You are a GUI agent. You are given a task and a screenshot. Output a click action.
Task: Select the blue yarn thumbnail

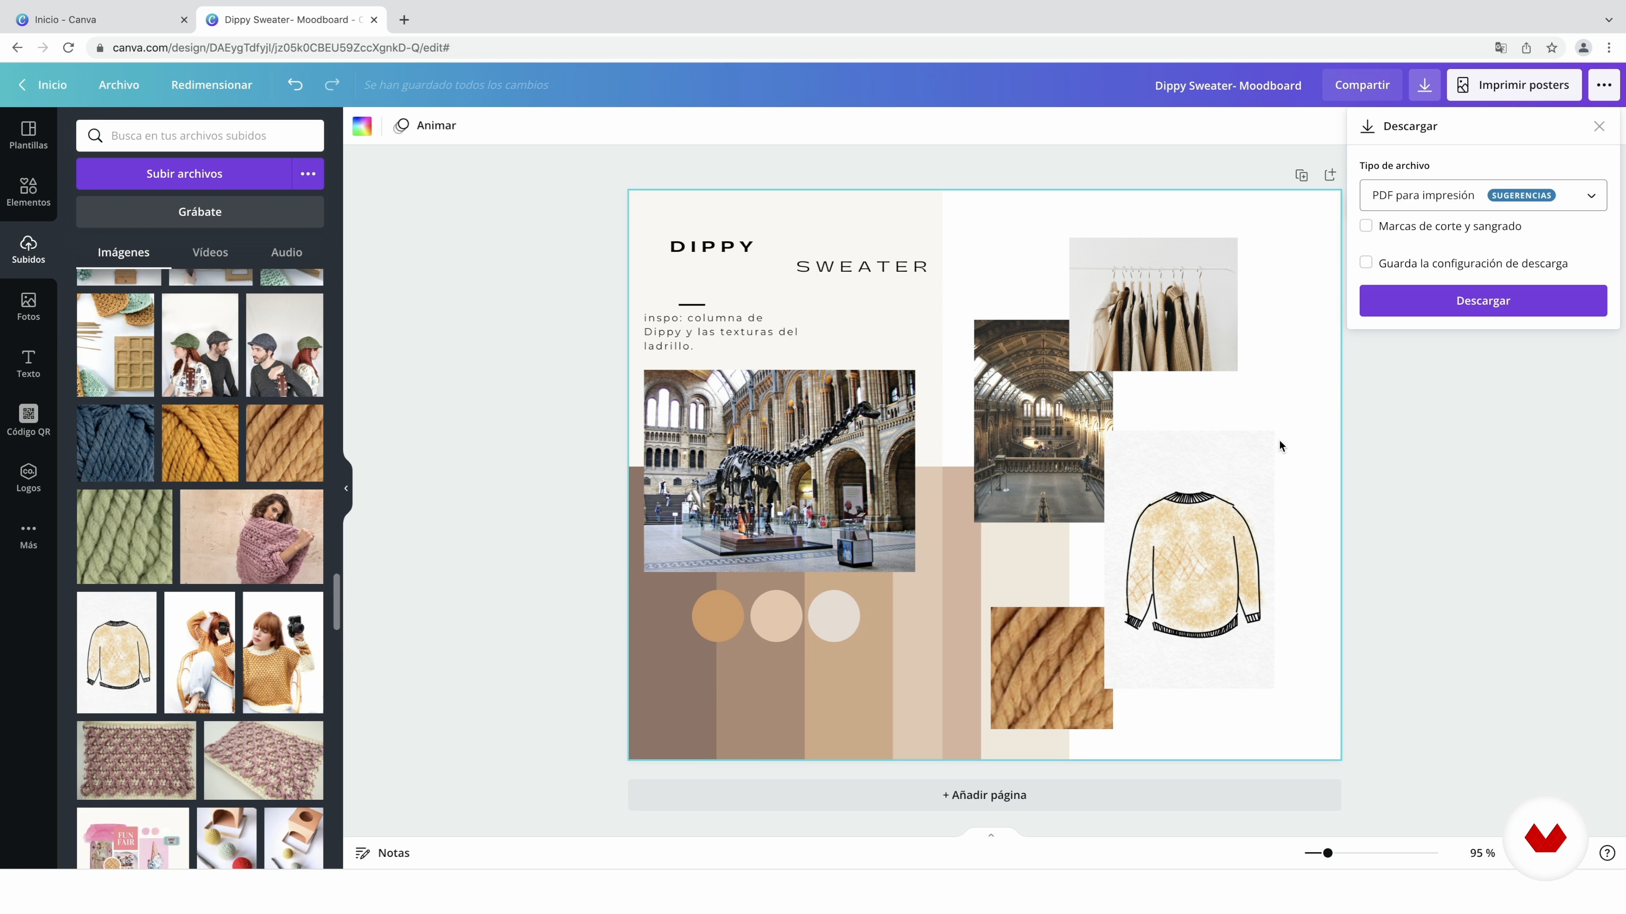[116, 443]
